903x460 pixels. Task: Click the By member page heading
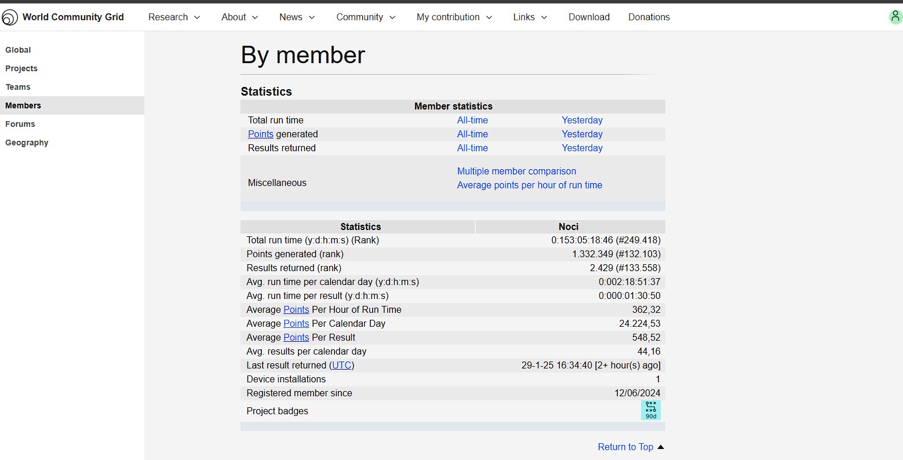pos(303,55)
